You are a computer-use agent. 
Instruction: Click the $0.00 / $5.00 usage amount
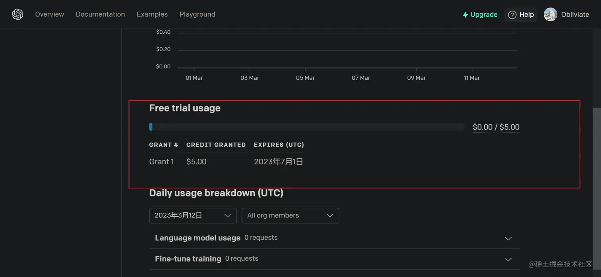496,127
